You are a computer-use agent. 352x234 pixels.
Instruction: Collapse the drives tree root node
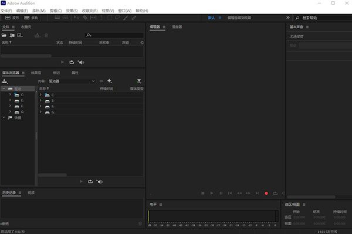[4, 89]
